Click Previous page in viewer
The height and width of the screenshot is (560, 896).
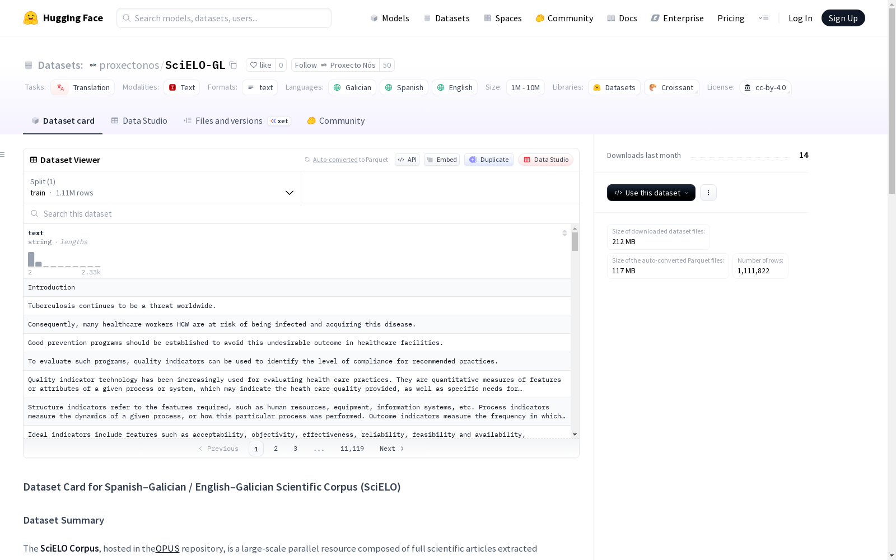point(218,449)
